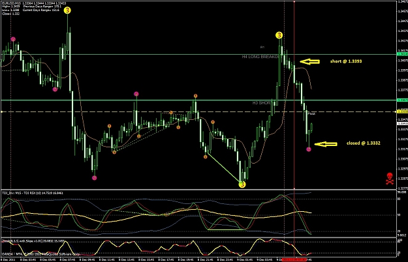Screen dimensions: 408x262
Task: Click green price tag of H4 breakout line
Action: tap(402, 54)
